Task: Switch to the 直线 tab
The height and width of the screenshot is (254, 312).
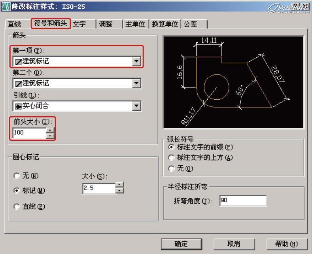Action: coord(14,24)
